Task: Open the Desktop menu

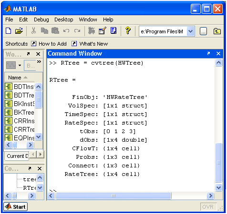Action: pyautogui.click(x=64, y=19)
